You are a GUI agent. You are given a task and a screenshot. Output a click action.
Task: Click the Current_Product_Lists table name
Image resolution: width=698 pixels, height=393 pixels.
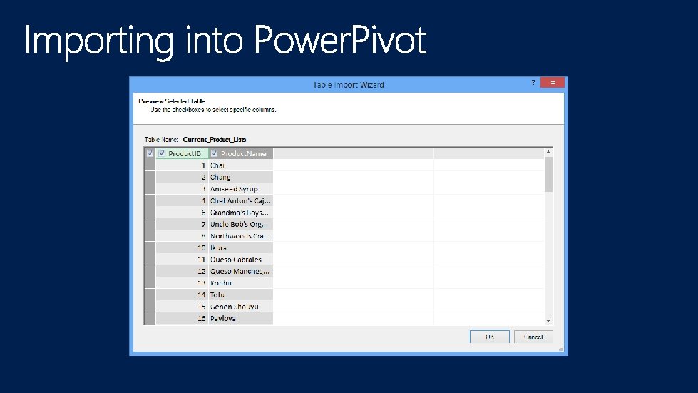(215, 139)
